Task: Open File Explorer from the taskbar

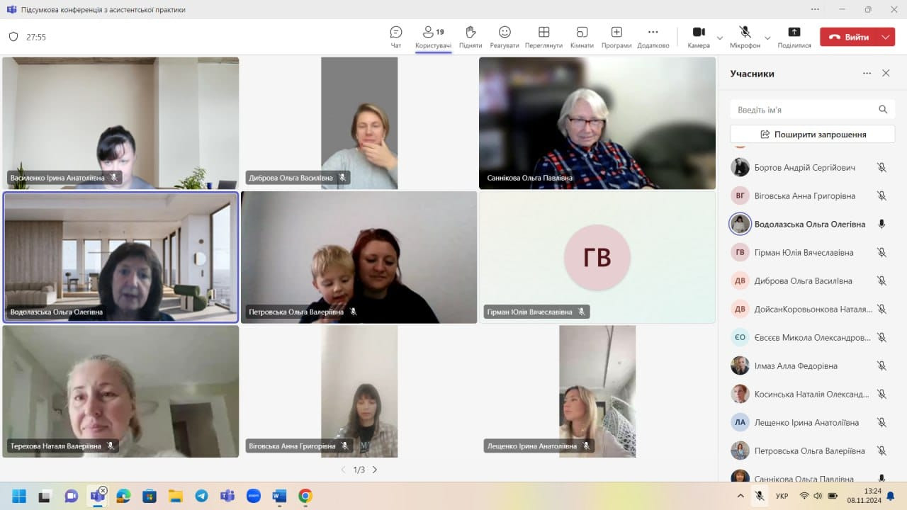Action: 175,496
